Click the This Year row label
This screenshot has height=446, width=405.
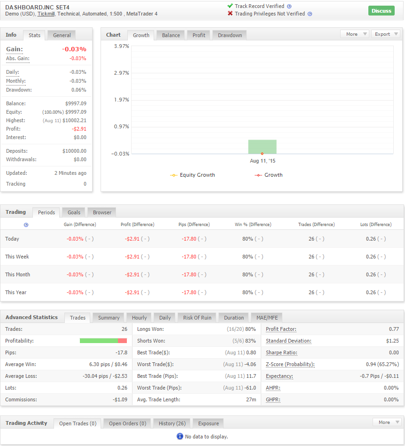click(x=16, y=292)
